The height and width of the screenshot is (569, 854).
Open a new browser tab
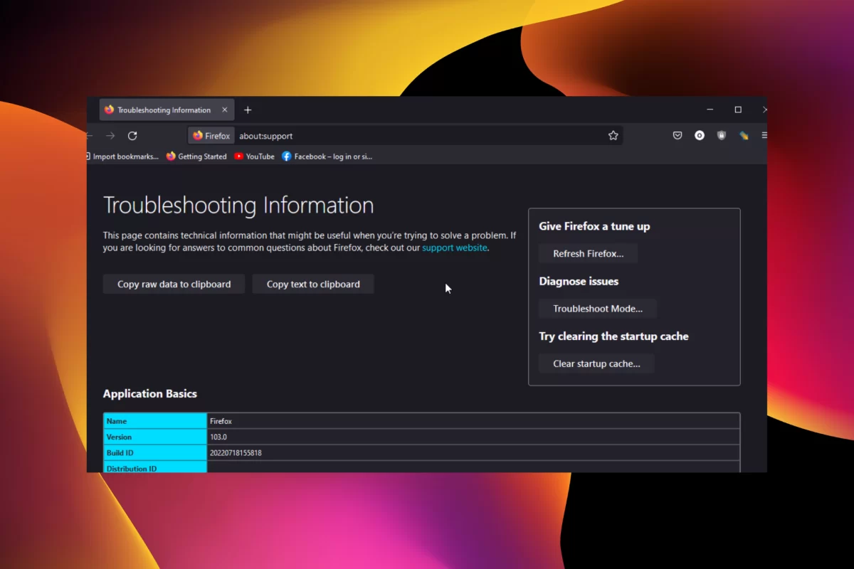(x=248, y=110)
